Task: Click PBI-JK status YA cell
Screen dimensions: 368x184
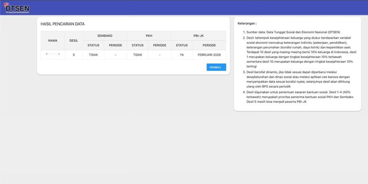Action: [182, 55]
